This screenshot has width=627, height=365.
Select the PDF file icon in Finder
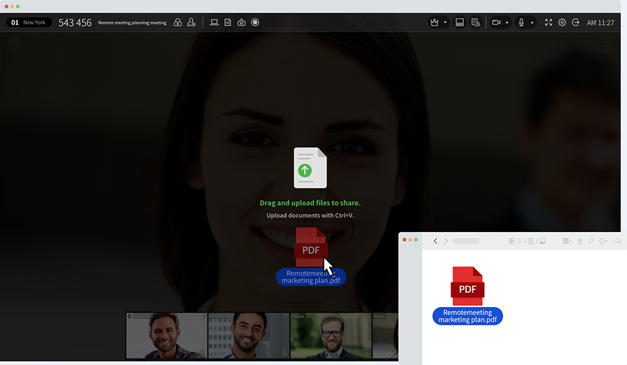point(468,286)
